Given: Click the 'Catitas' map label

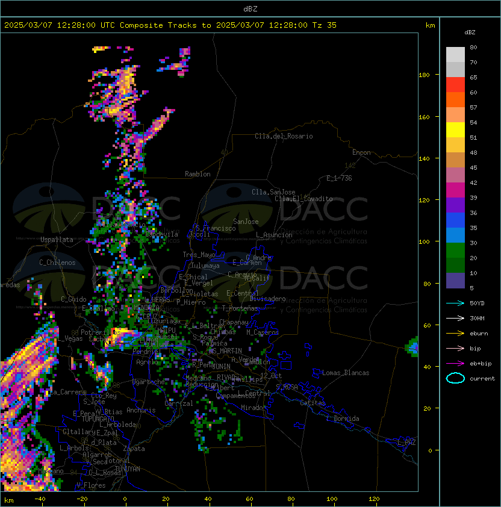Looking at the screenshot, I should click(x=313, y=403).
